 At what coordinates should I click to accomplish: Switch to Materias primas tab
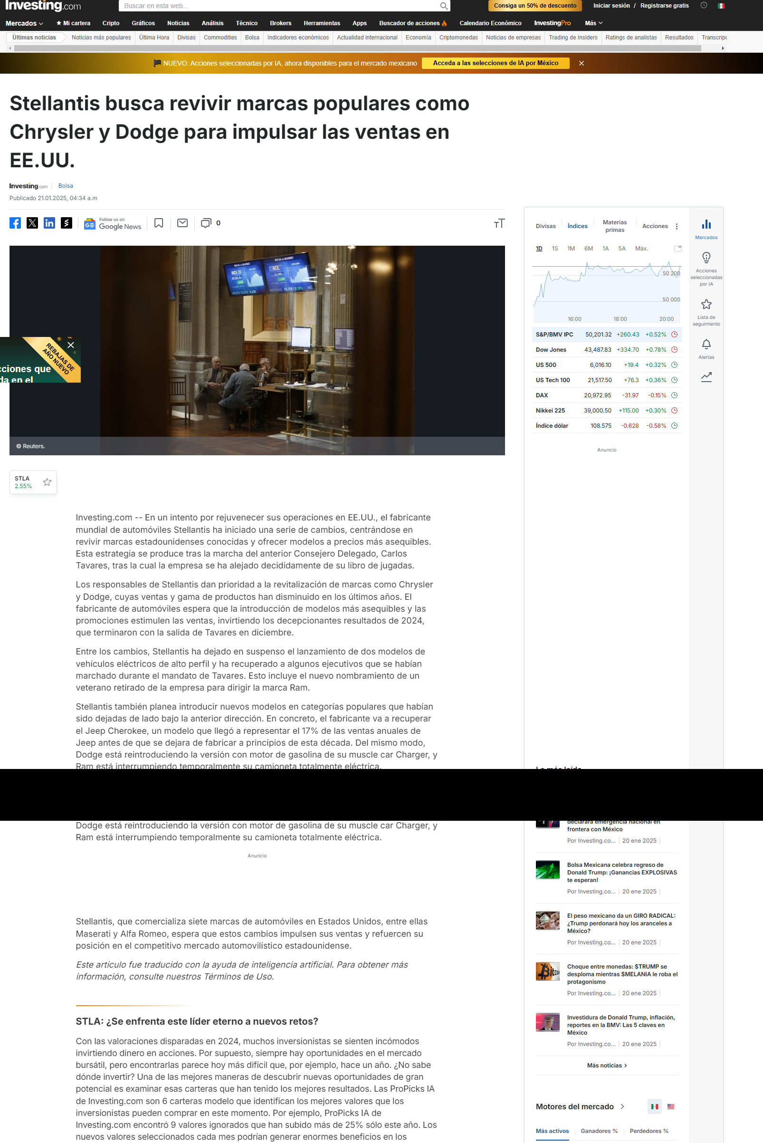(615, 226)
